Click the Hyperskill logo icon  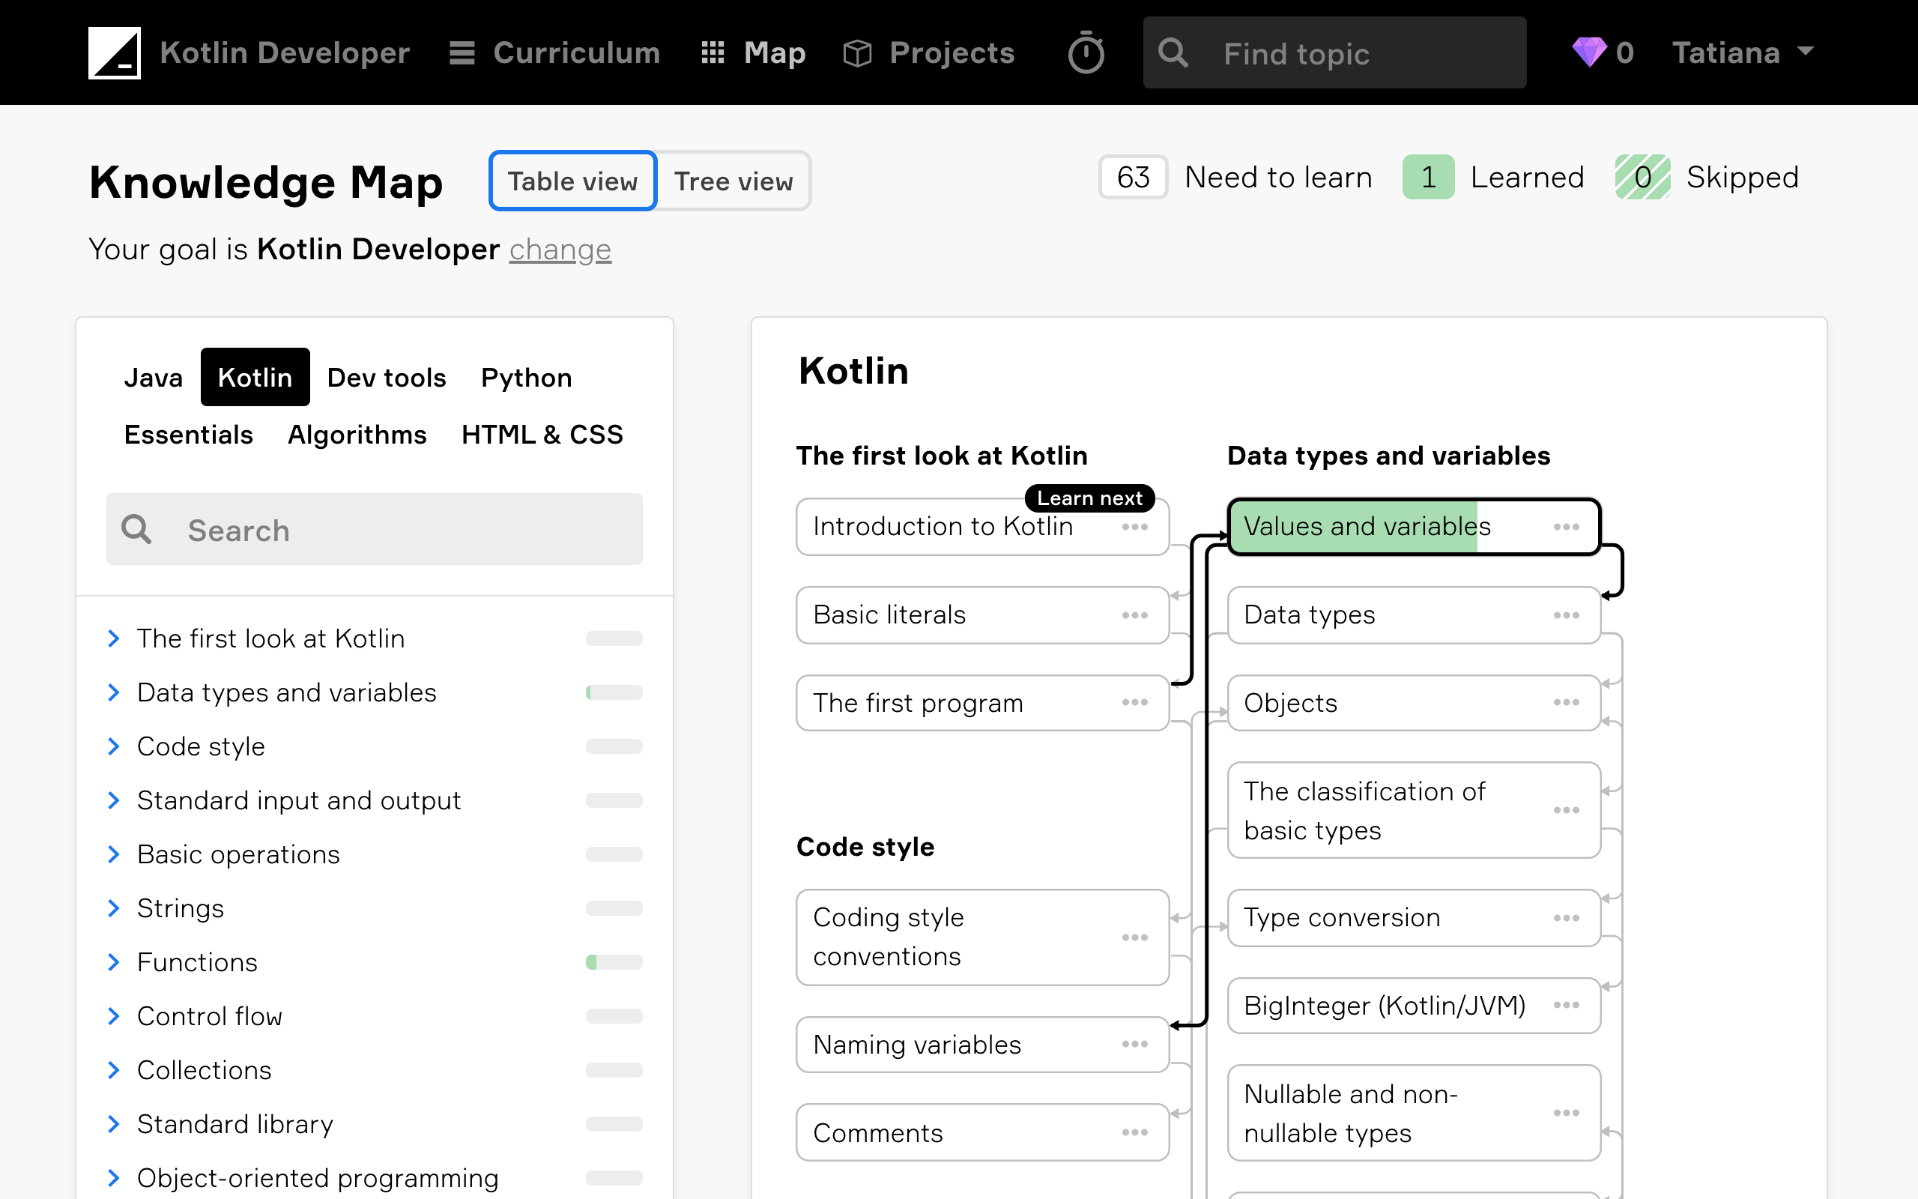[114, 52]
